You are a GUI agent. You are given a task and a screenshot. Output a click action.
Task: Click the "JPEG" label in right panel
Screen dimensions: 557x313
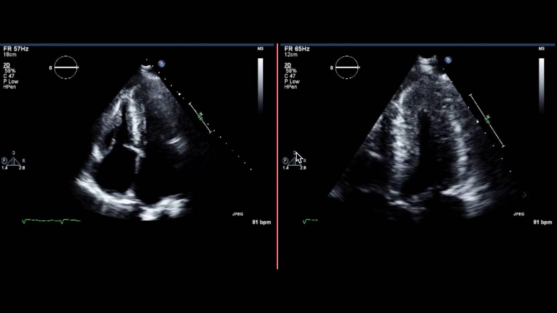tap(519, 214)
